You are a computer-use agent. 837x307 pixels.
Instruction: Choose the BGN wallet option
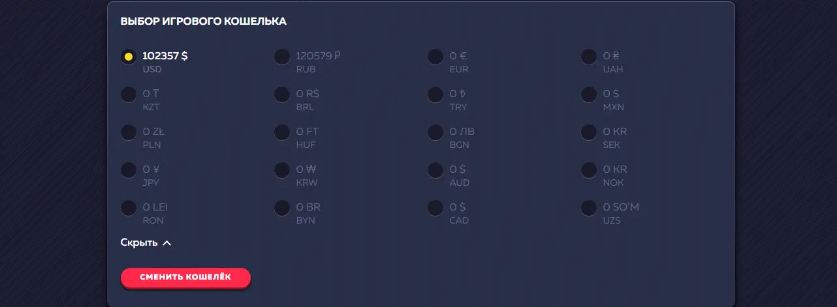tap(435, 132)
